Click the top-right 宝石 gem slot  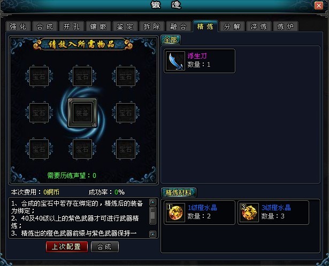coord(126,76)
